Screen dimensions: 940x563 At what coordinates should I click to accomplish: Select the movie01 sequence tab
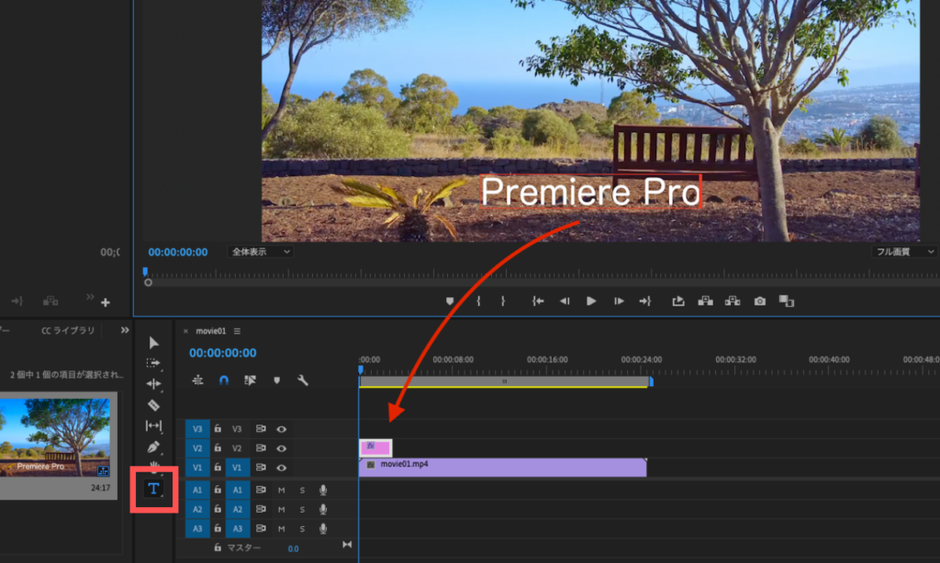211,331
